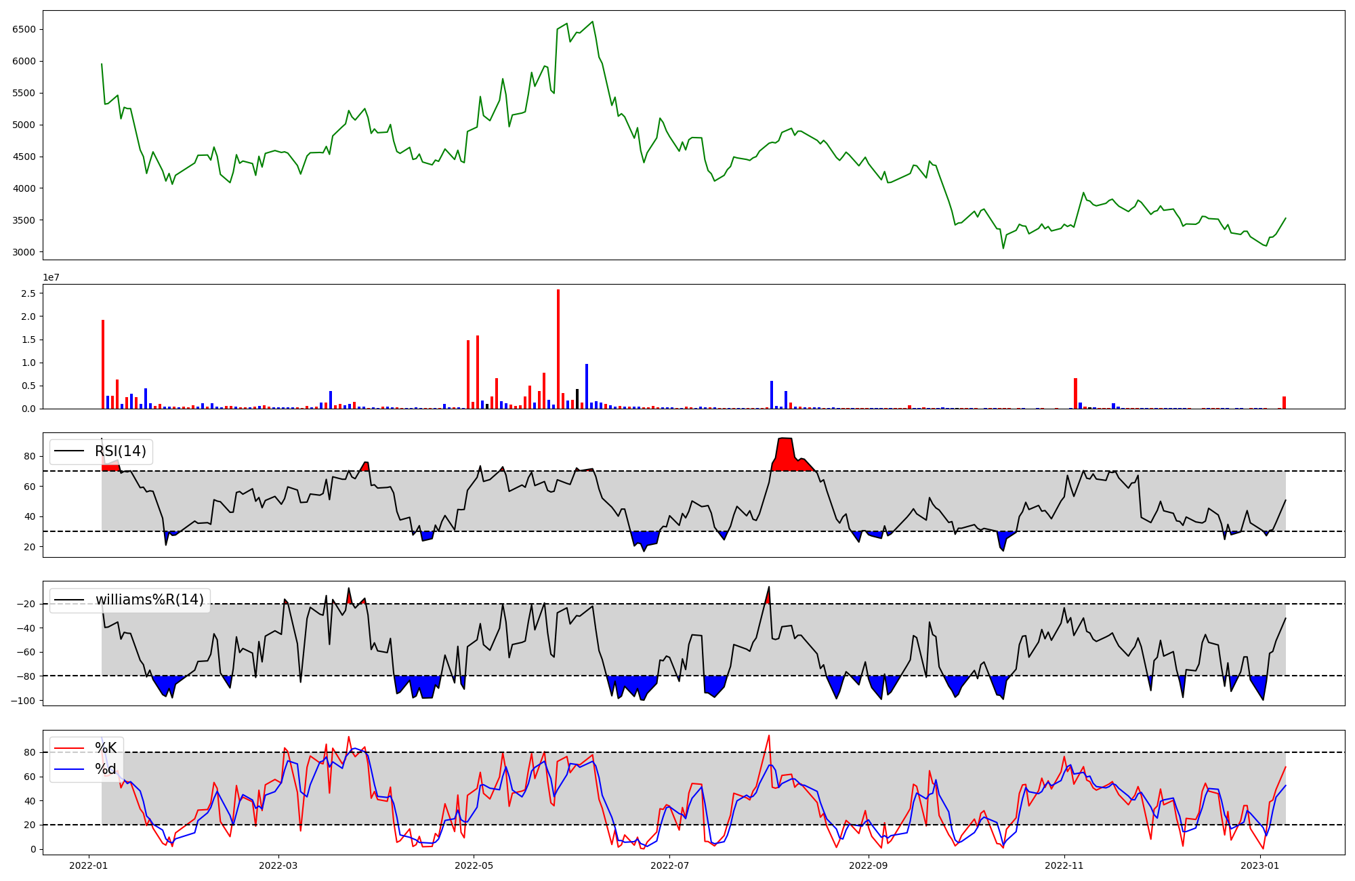Click the 2022-05 x-axis tick label
The width and height of the screenshot is (1355, 881).
(474, 865)
